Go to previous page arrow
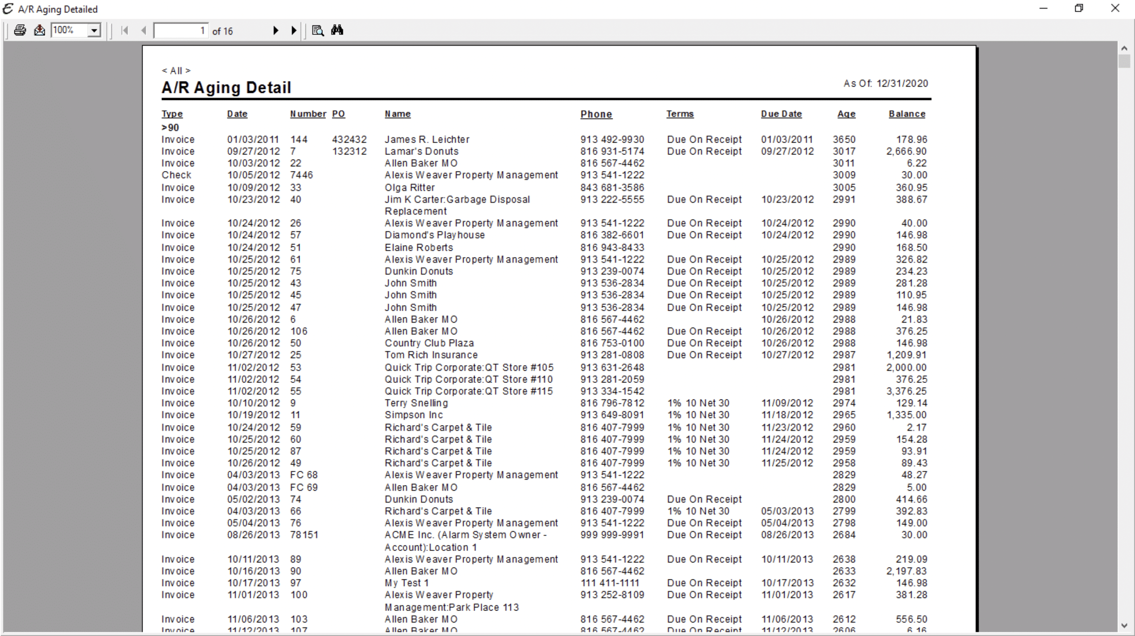Image resolution: width=1135 pixels, height=636 pixels. pyautogui.click(x=143, y=31)
